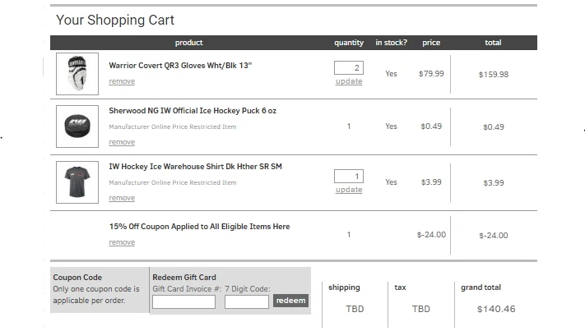Open the Warrior Covert QR3 Gloves product title
Screen dimensions: 585x331
coord(180,66)
